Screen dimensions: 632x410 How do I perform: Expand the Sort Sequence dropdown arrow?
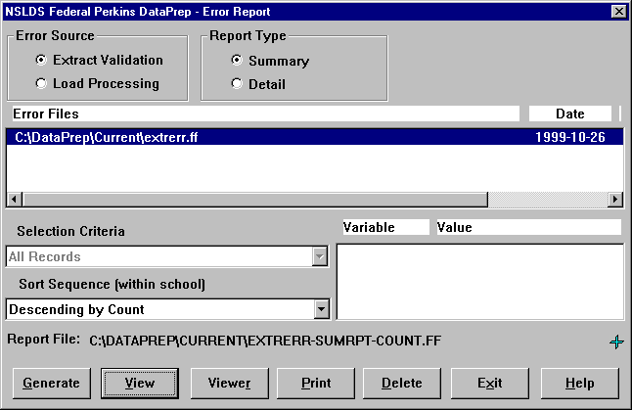pos(321,309)
